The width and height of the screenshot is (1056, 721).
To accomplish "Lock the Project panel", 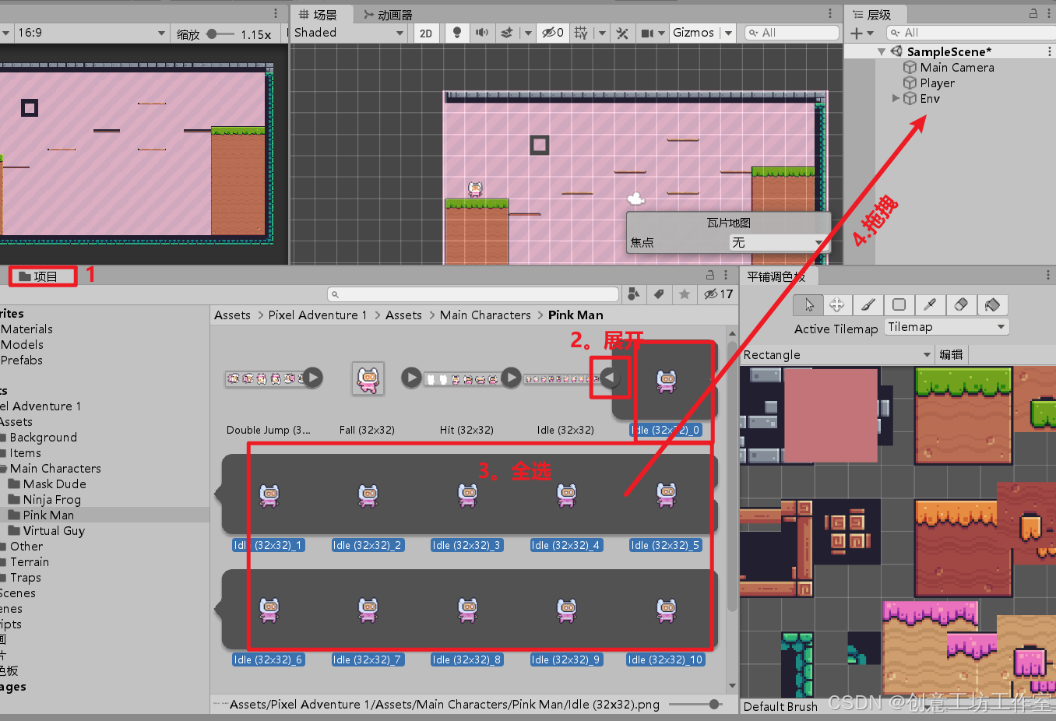I will (710, 275).
